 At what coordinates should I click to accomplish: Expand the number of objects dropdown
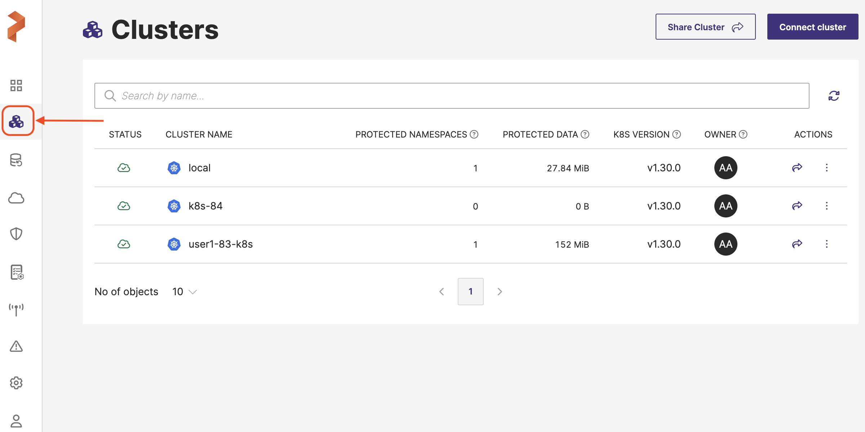[x=185, y=292]
